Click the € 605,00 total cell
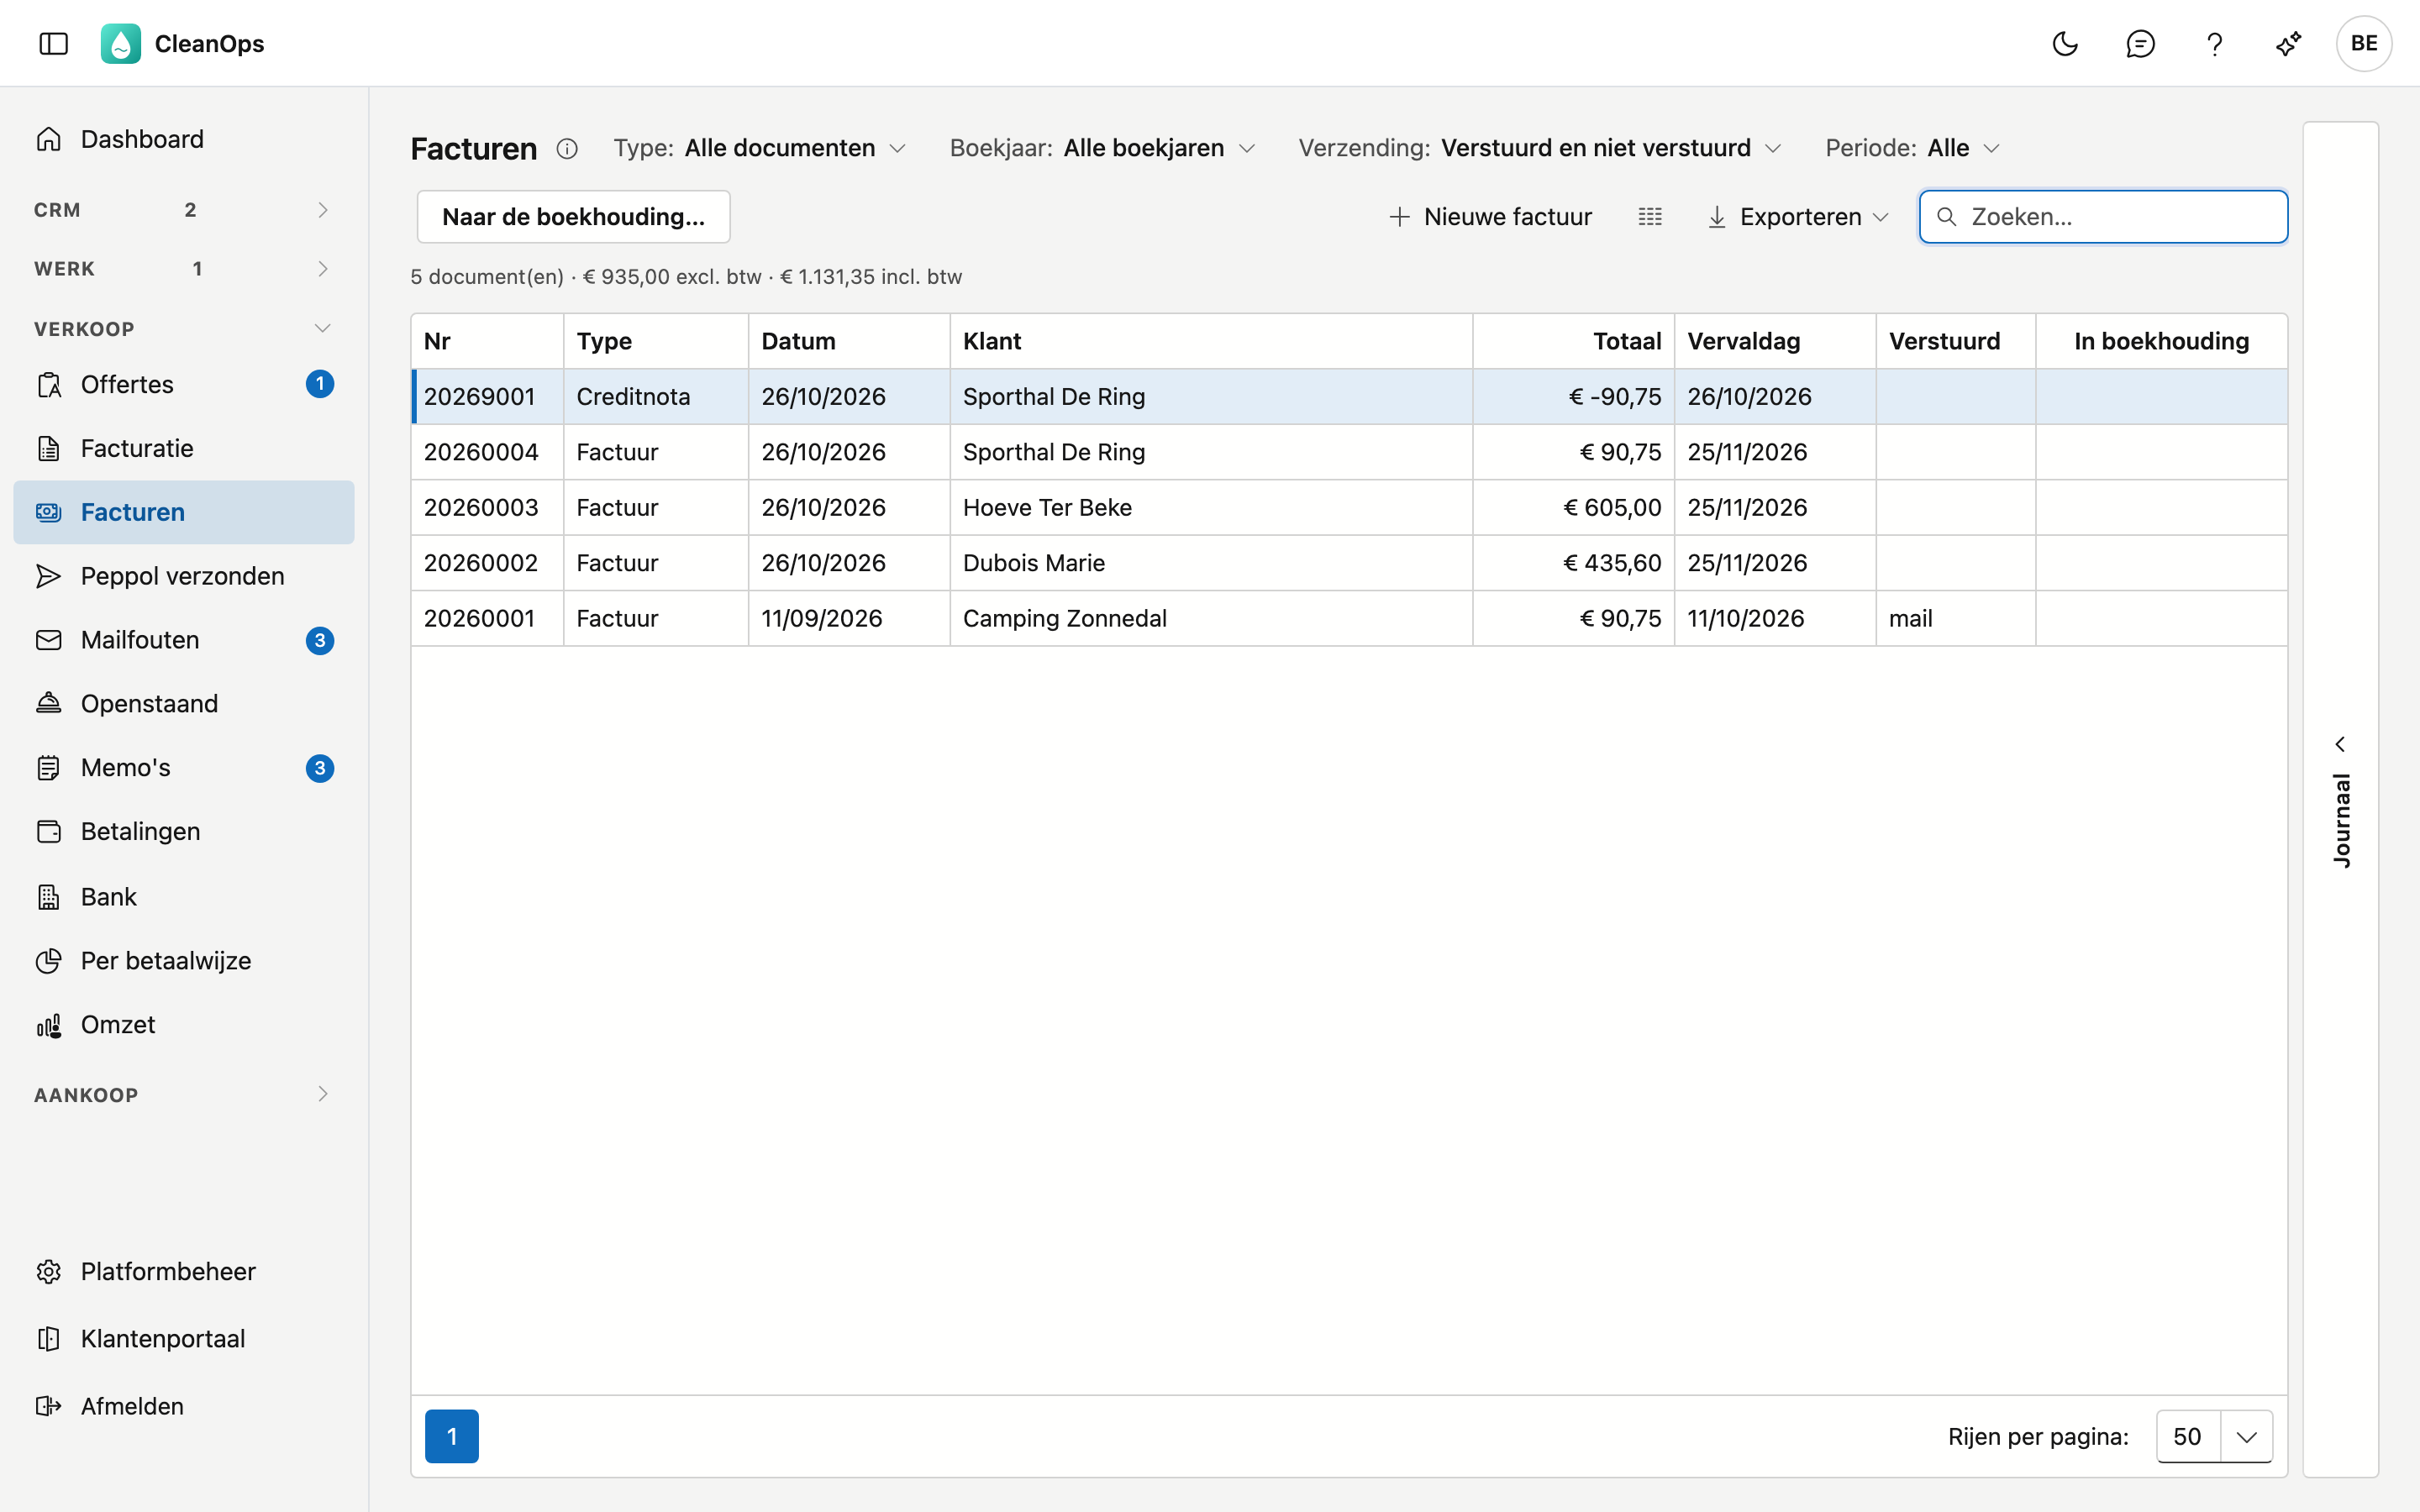The height and width of the screenshot is (1512, 2420). [x=1573, y=507]
